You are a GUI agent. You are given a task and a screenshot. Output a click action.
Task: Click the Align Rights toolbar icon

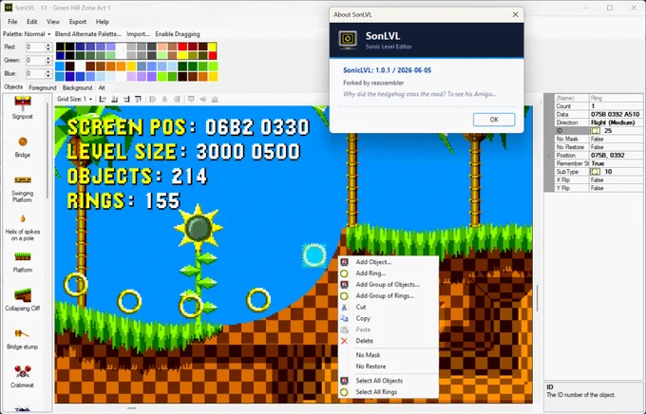point(126,100)
